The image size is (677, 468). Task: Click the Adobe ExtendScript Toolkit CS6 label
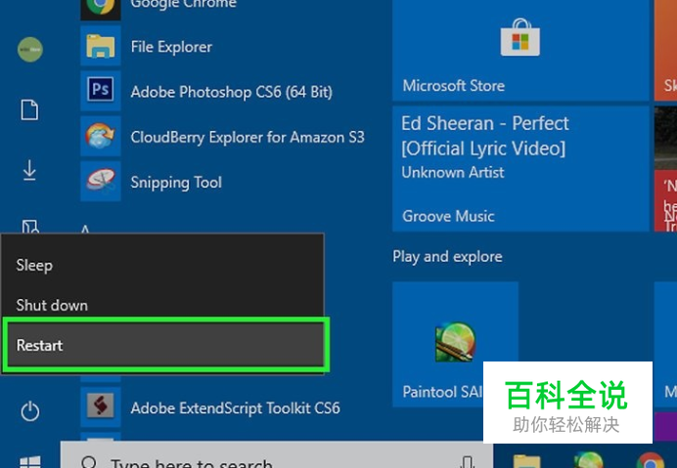(236, 407)
